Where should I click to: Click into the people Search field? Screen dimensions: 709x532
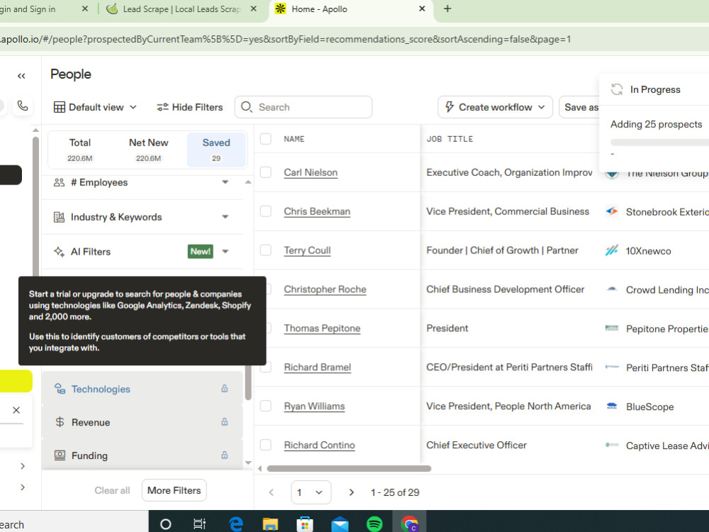click(303, 107)
